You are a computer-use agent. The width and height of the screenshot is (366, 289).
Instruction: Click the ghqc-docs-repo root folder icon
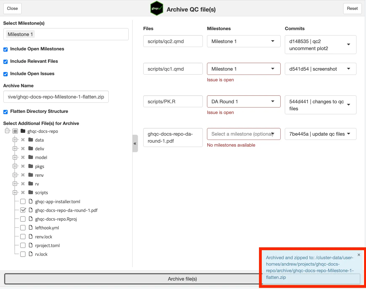tap(23, 131)
